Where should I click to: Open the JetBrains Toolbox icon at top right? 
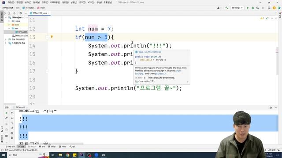[x=279, y=8]
